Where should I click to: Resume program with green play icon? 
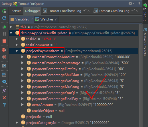click(x=4, y=27)
